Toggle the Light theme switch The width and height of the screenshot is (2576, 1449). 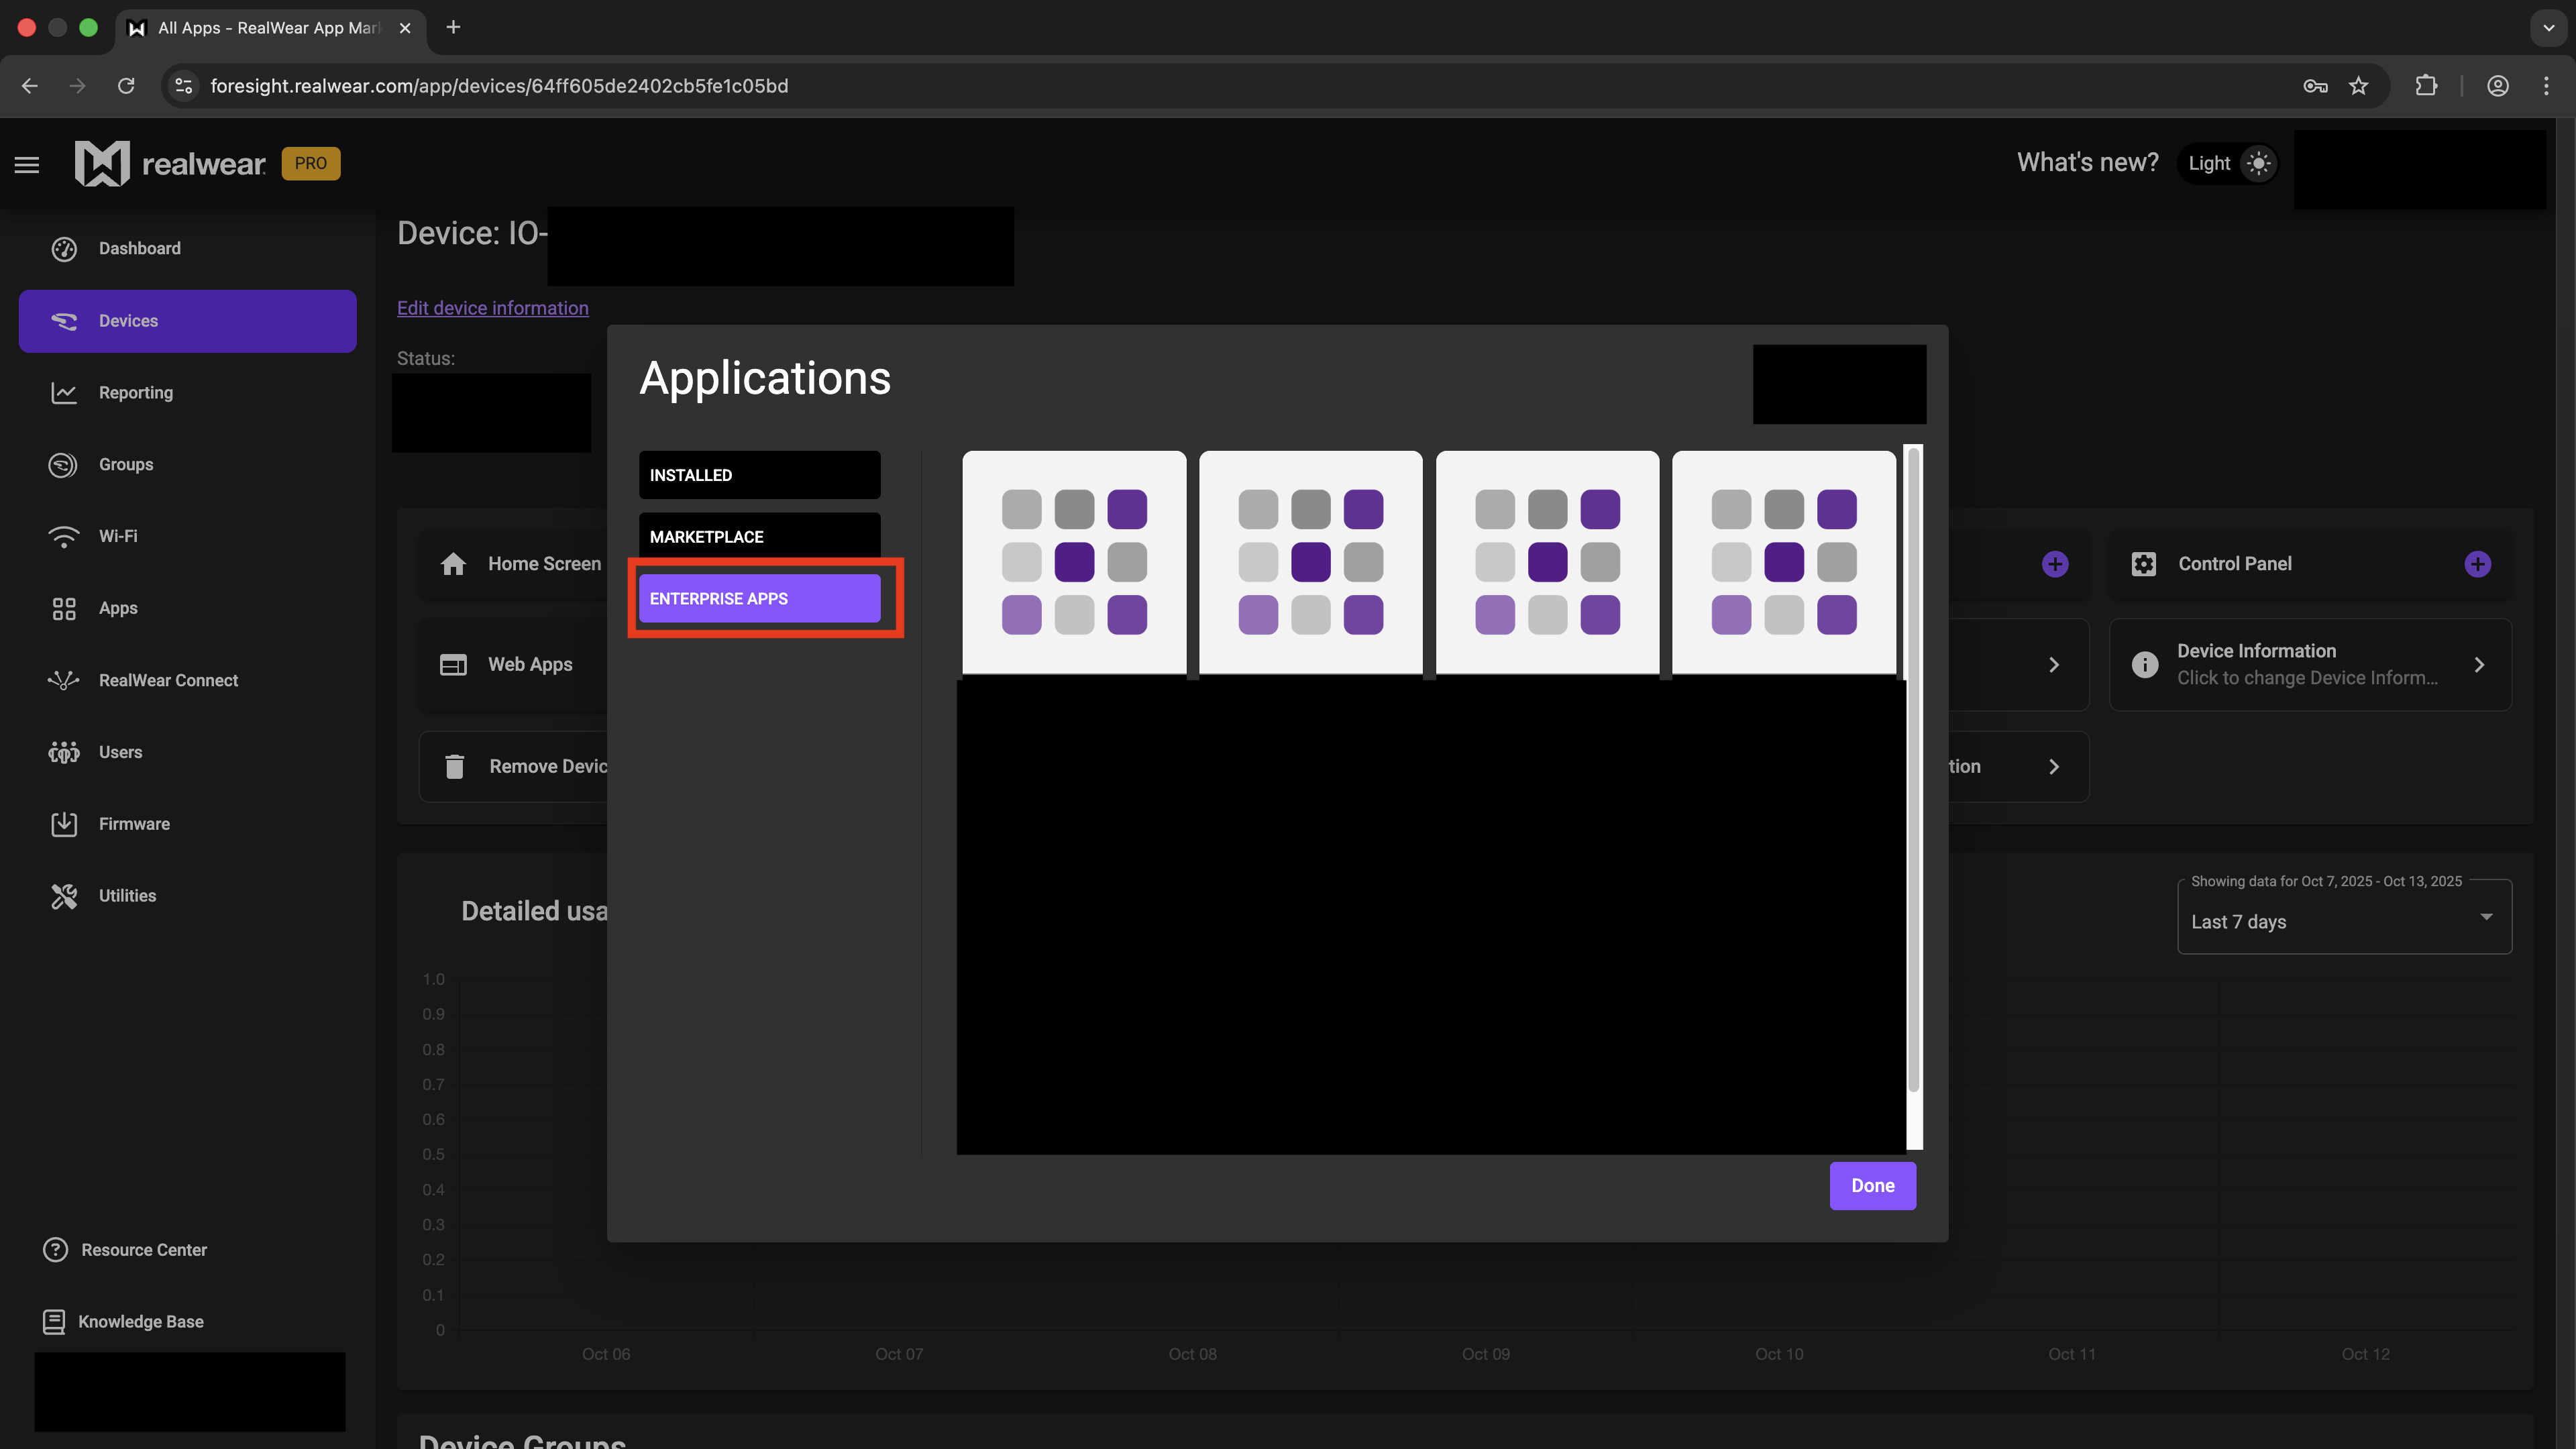tap(2228, 163)
